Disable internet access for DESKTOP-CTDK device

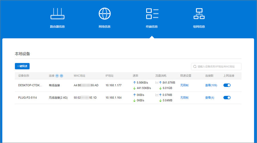pyautogui.click(x=227, y=85)
